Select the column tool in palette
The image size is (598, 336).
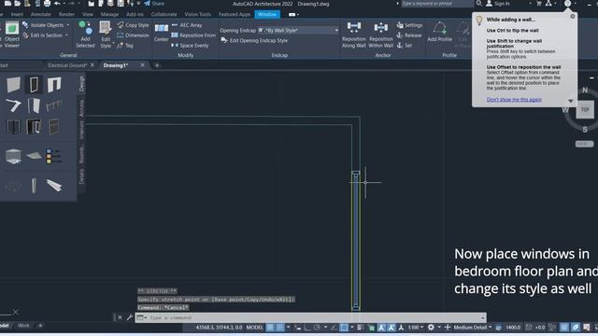pyautogui.click(x=34, y=186)
